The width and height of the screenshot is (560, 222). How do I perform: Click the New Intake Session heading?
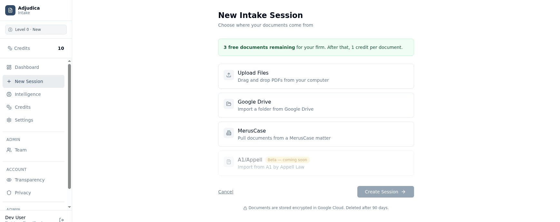tap(260, 15)
